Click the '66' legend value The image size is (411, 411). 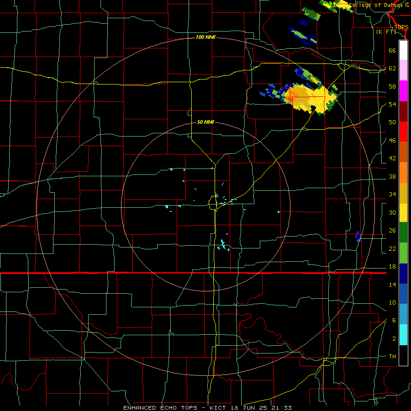[392, 50]
